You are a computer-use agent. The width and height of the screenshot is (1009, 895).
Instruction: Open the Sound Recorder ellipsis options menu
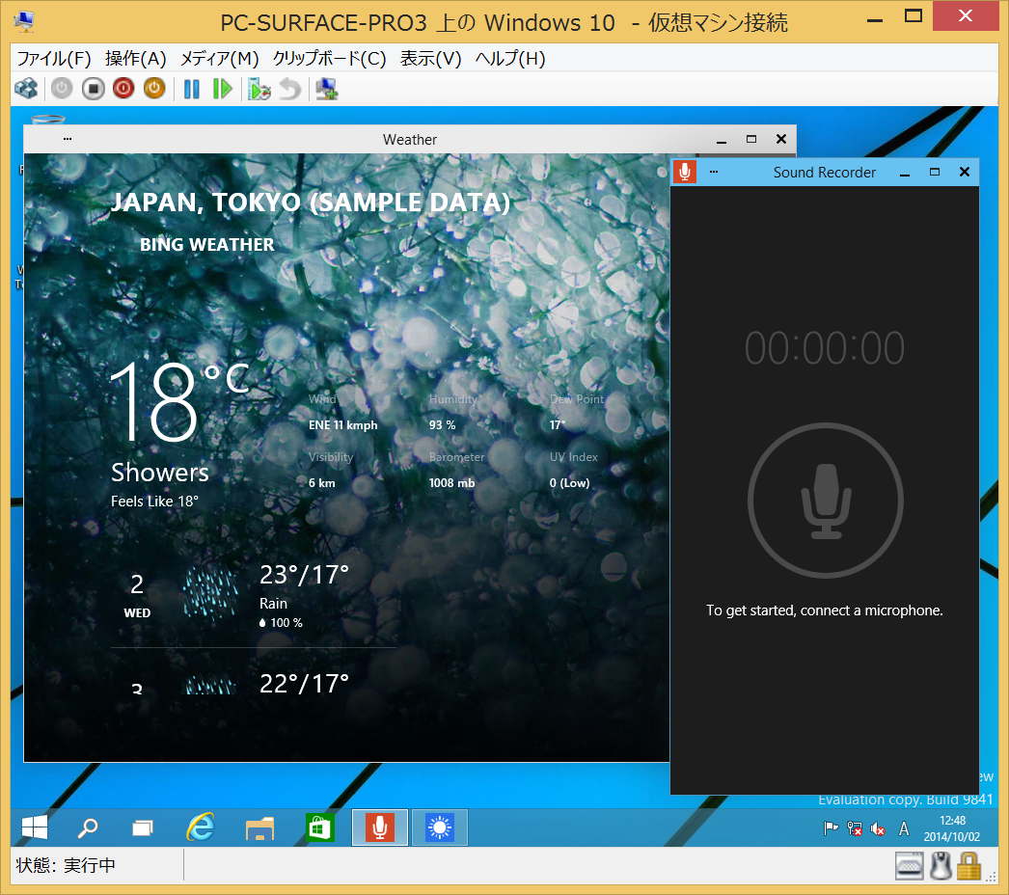pyautogui.click(x=714, y=172)
